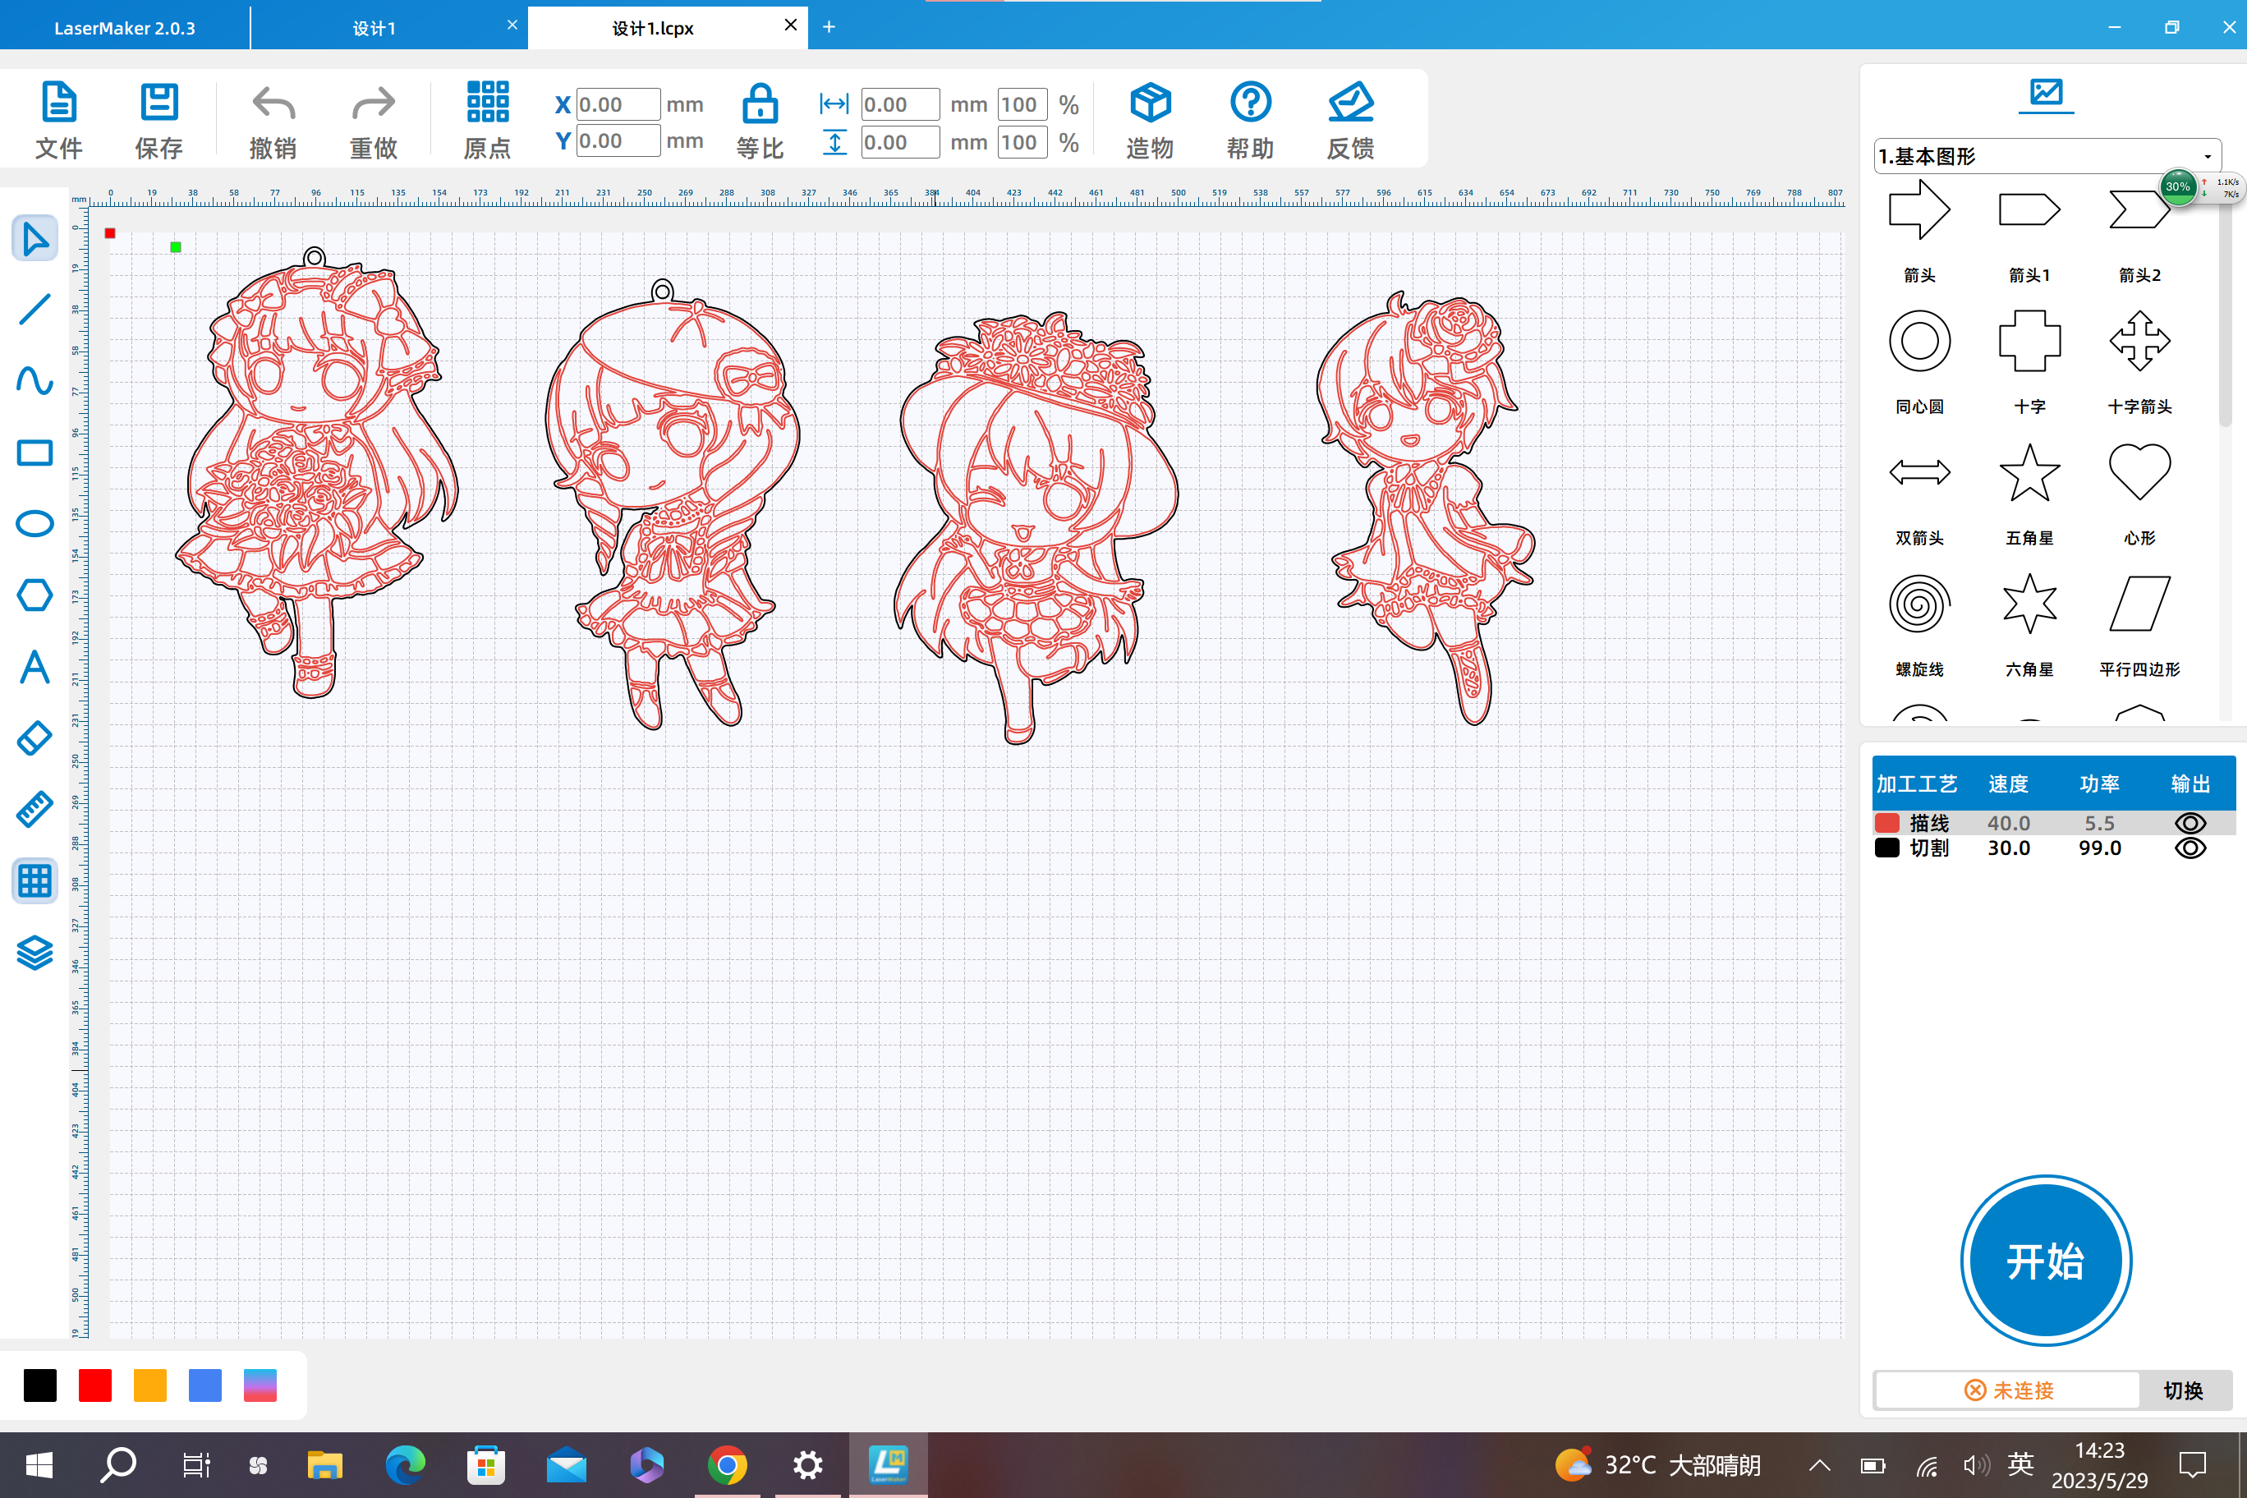This screenshot has width=2247, height=1498.
Task: Open Google Chrome from taskbar
Action: (x=727, y=1464)
